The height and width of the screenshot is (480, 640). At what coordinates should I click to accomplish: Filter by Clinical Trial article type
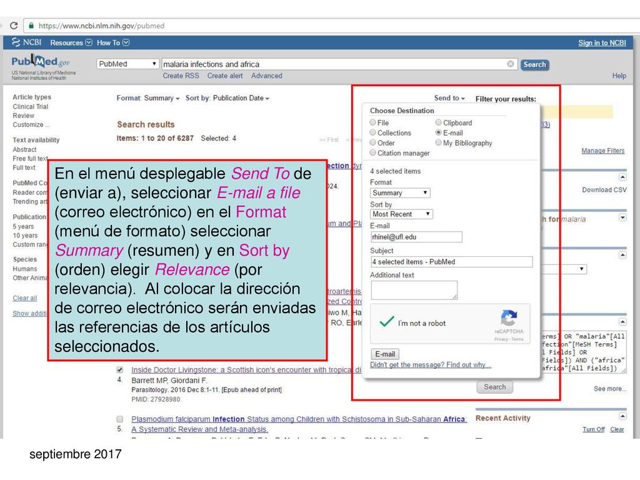pos(30,106)
